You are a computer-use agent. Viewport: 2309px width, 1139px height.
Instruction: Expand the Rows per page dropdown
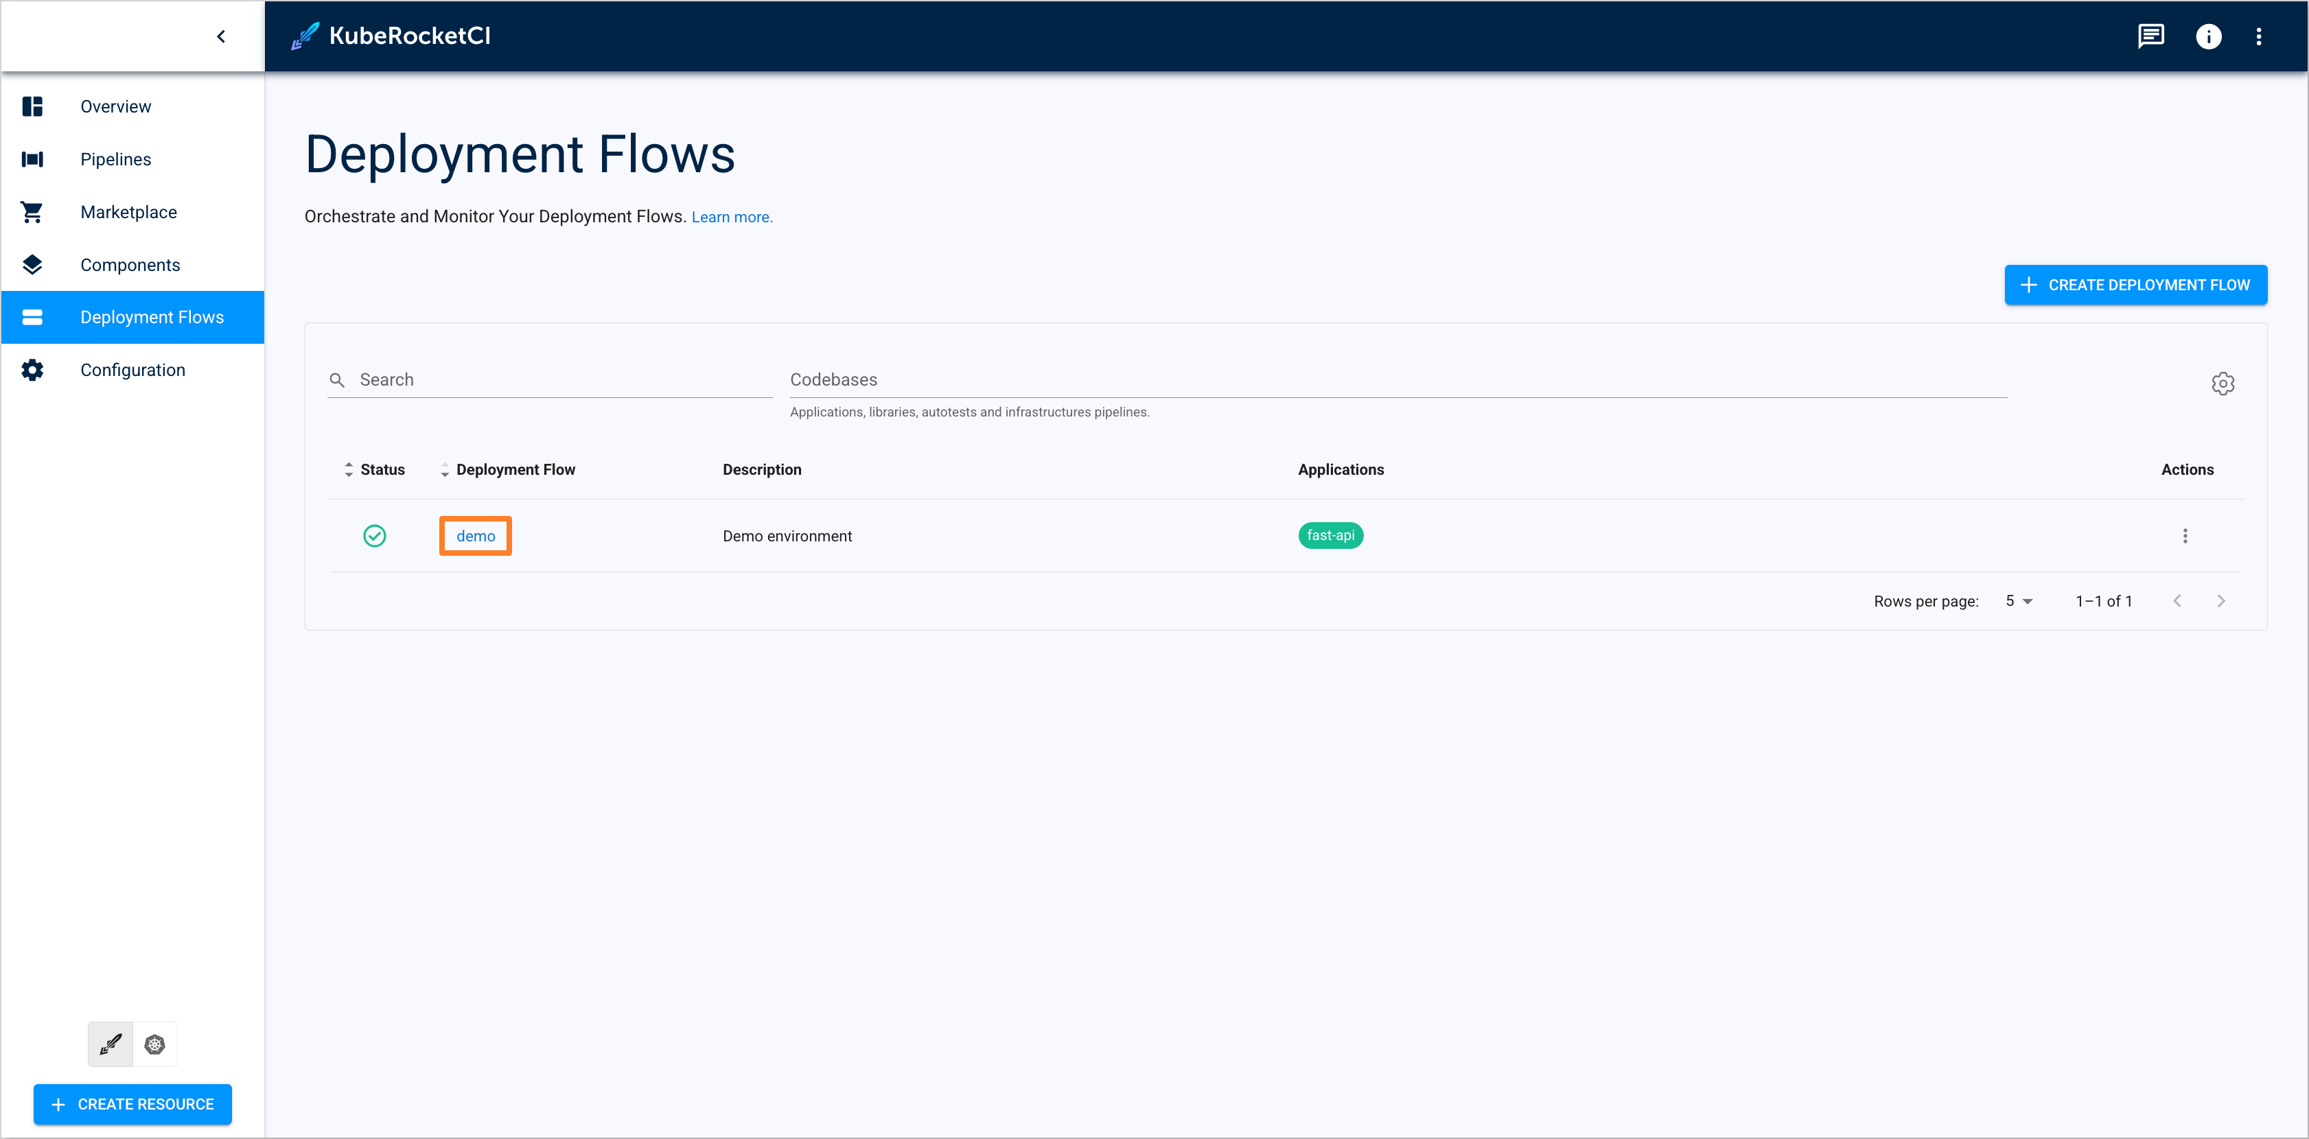point(2022,599)
